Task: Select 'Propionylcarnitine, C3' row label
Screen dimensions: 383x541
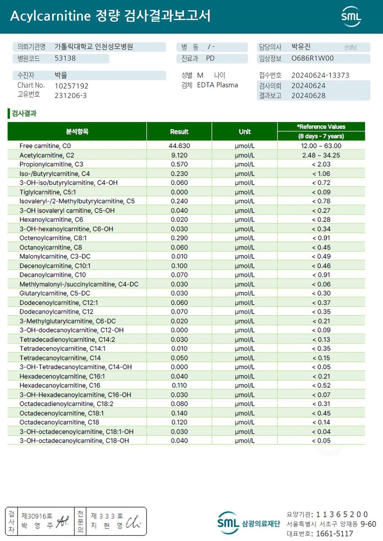Action: coord(51,164)
